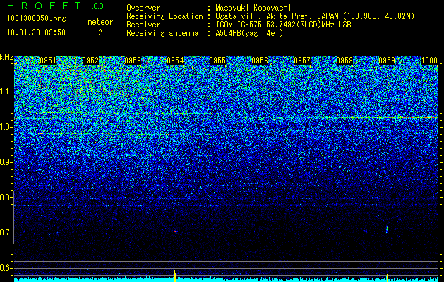
Task: Click the version number 1.0.0
Action: pyautogui.click(x=96, y=6)
